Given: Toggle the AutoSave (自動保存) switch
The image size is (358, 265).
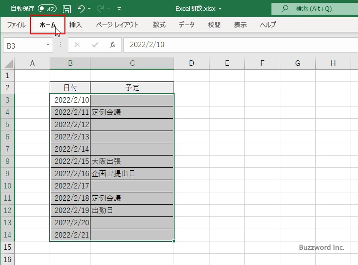Looking at the screenshot, I should click(x=47, y=9).
